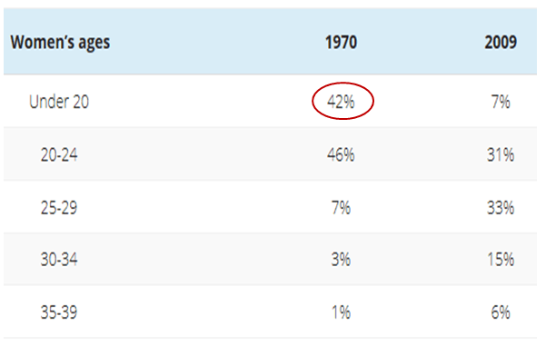Screen dimensions: 546x346
Task: Click the 7% value for Under 20 in 2009
Action: 501,102
